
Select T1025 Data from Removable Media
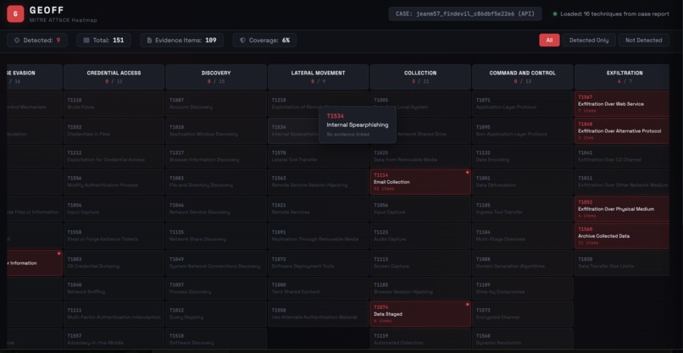tap(420, 157)
